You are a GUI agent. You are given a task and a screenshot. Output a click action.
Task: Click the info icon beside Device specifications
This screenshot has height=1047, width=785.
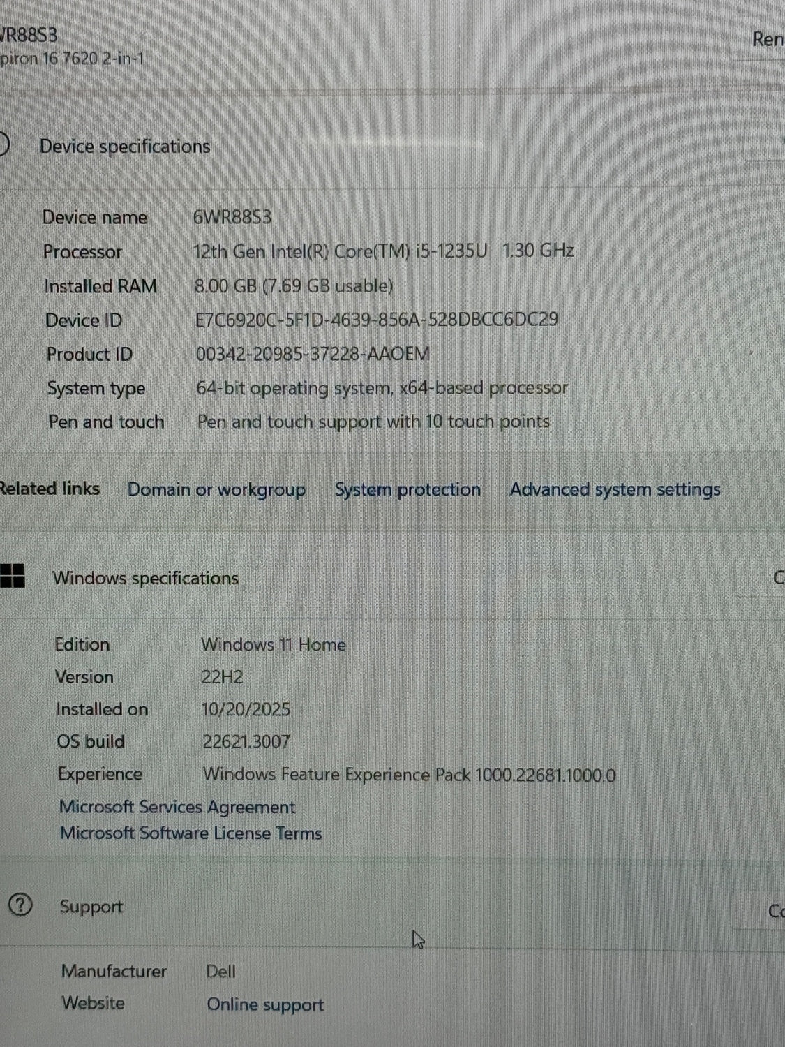3,144
